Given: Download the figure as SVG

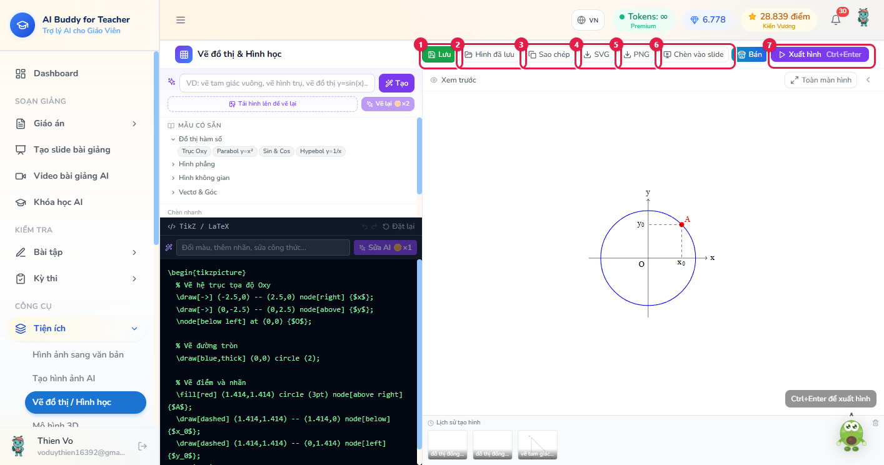Looking at the screenshot, I should click(596, 54).
